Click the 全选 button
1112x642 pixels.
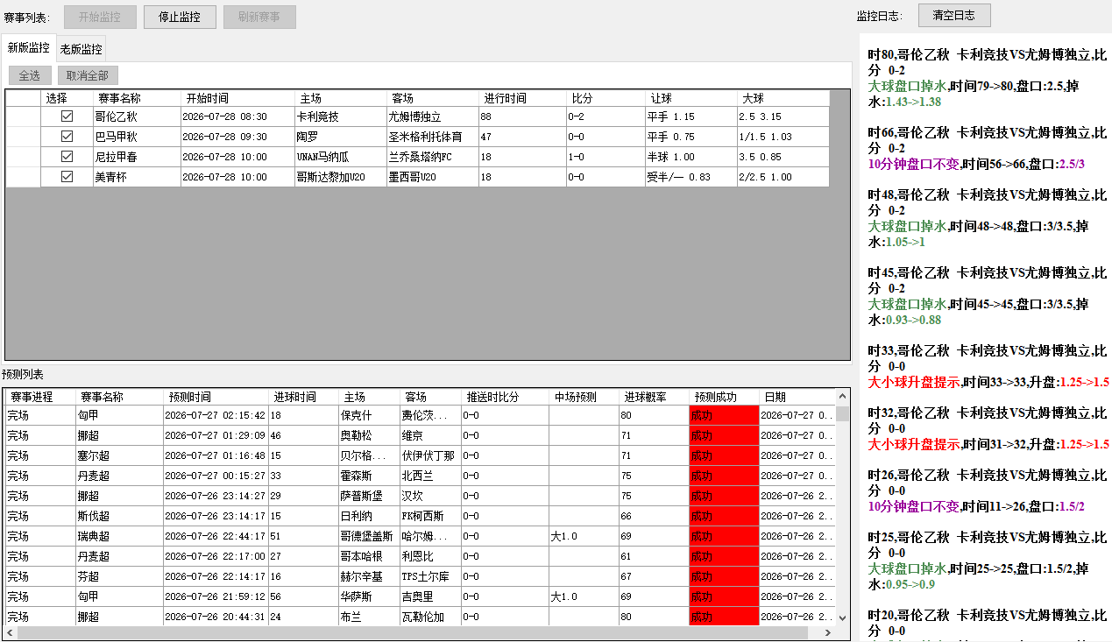(31, 75)
